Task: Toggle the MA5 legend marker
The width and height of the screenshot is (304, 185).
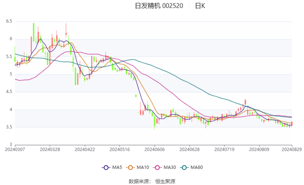Action: [x=106, y=168]
